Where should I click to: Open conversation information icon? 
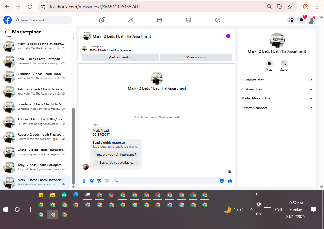click(228, 36)
